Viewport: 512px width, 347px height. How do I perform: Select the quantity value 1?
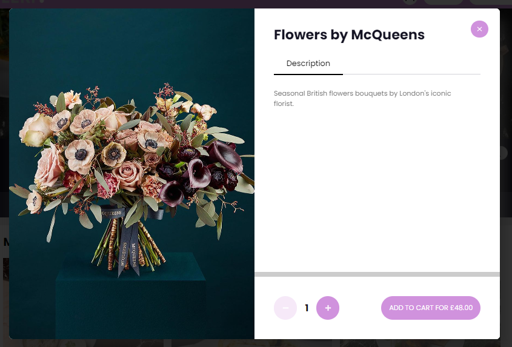click(x=307, y=308)
